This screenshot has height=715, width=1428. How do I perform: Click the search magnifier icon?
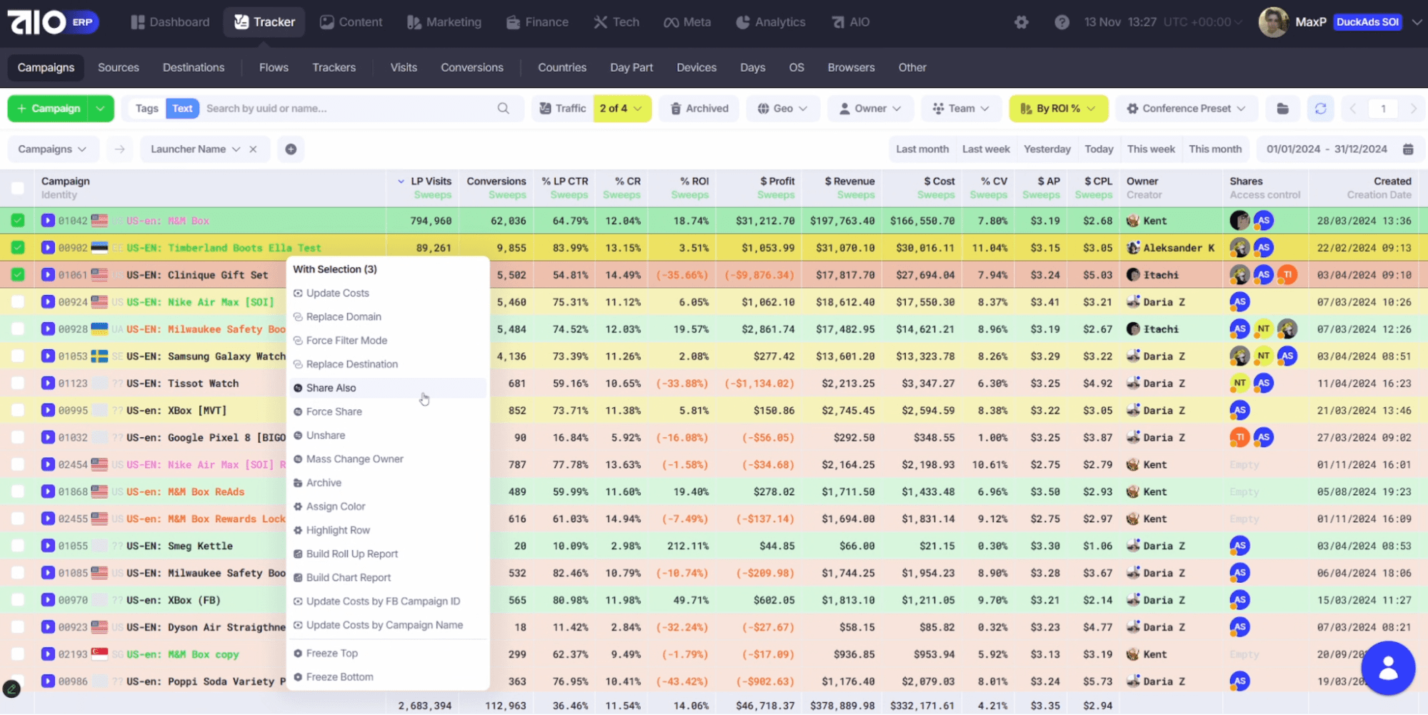[503, 109]
